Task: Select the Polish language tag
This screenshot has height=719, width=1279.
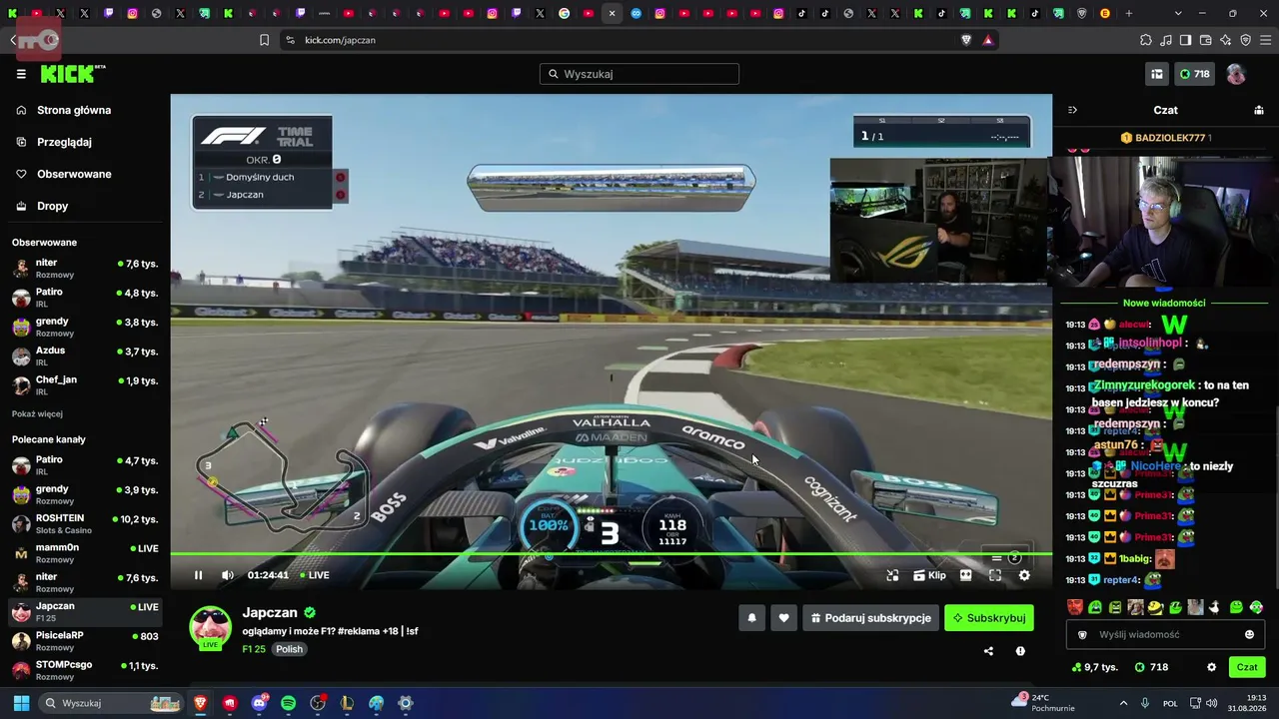Action: pos(289,649)
